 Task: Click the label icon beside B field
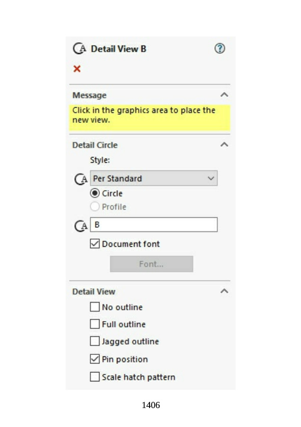pyautogui.click(x=81, y=226)
